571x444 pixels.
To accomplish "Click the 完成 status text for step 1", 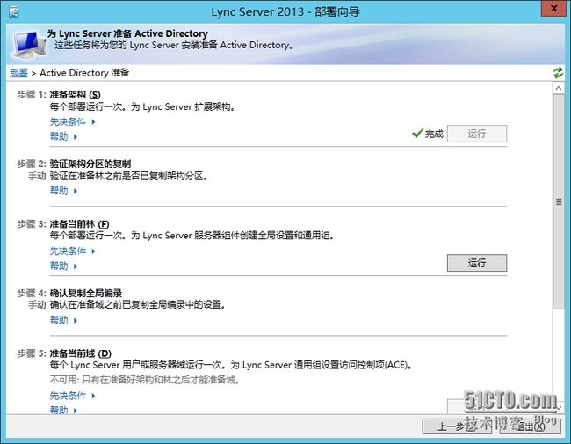I will point(434,134).
